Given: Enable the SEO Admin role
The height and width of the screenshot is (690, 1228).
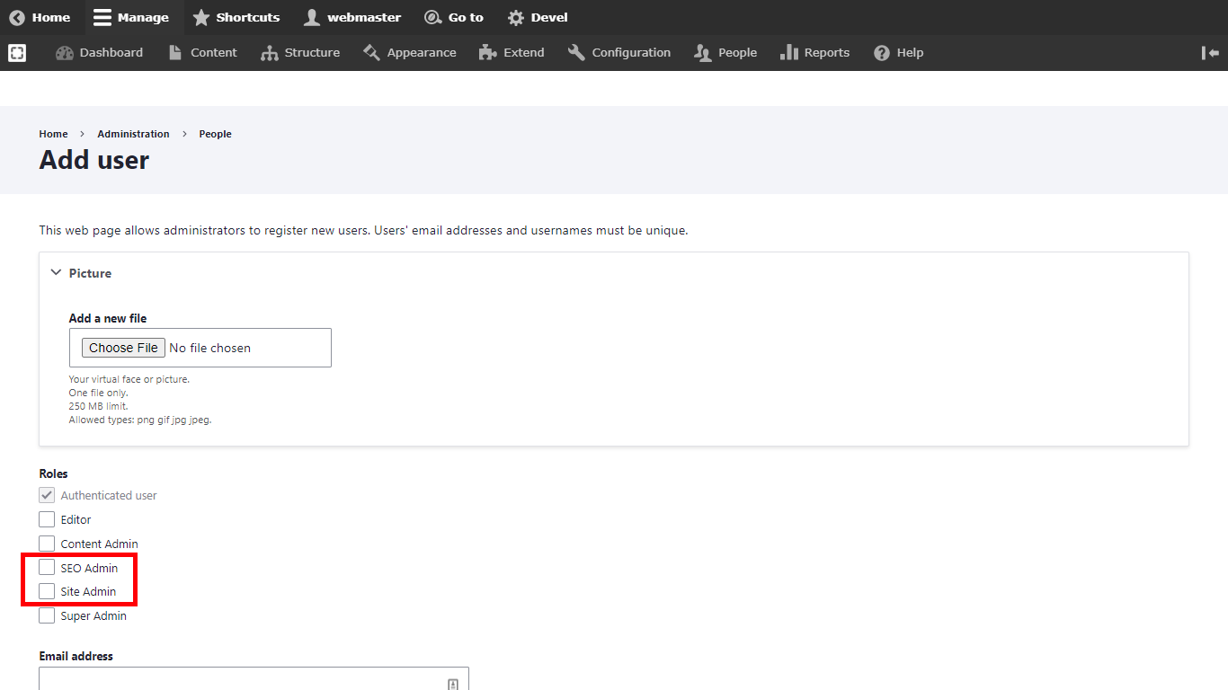Looking at the screenshot, I should click(x=47, y=568).
